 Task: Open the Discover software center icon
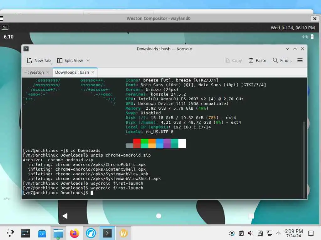(42, 233)
